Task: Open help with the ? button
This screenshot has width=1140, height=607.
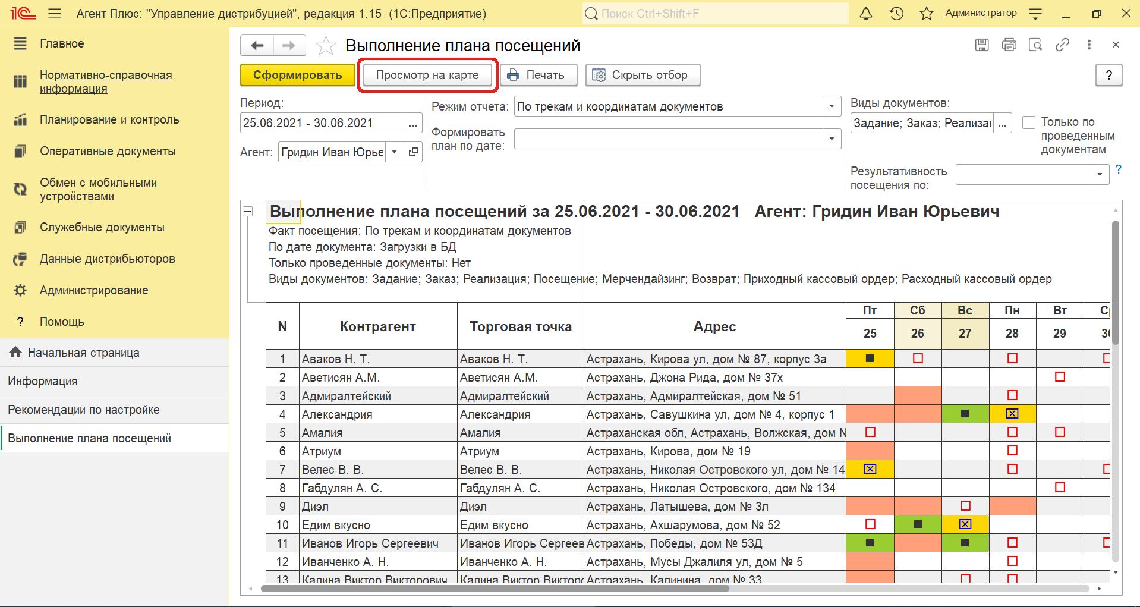Action: point(1108,75)
